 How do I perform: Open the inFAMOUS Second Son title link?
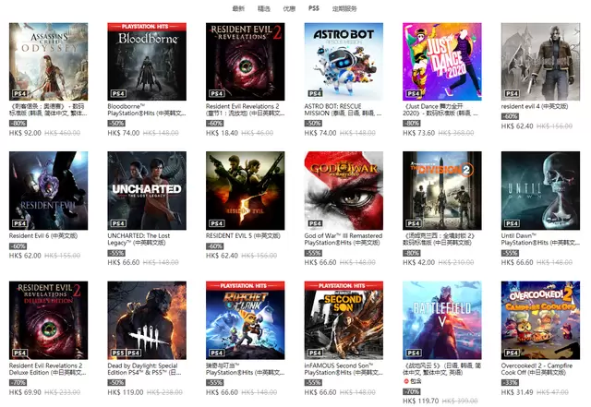pos(344,369)
